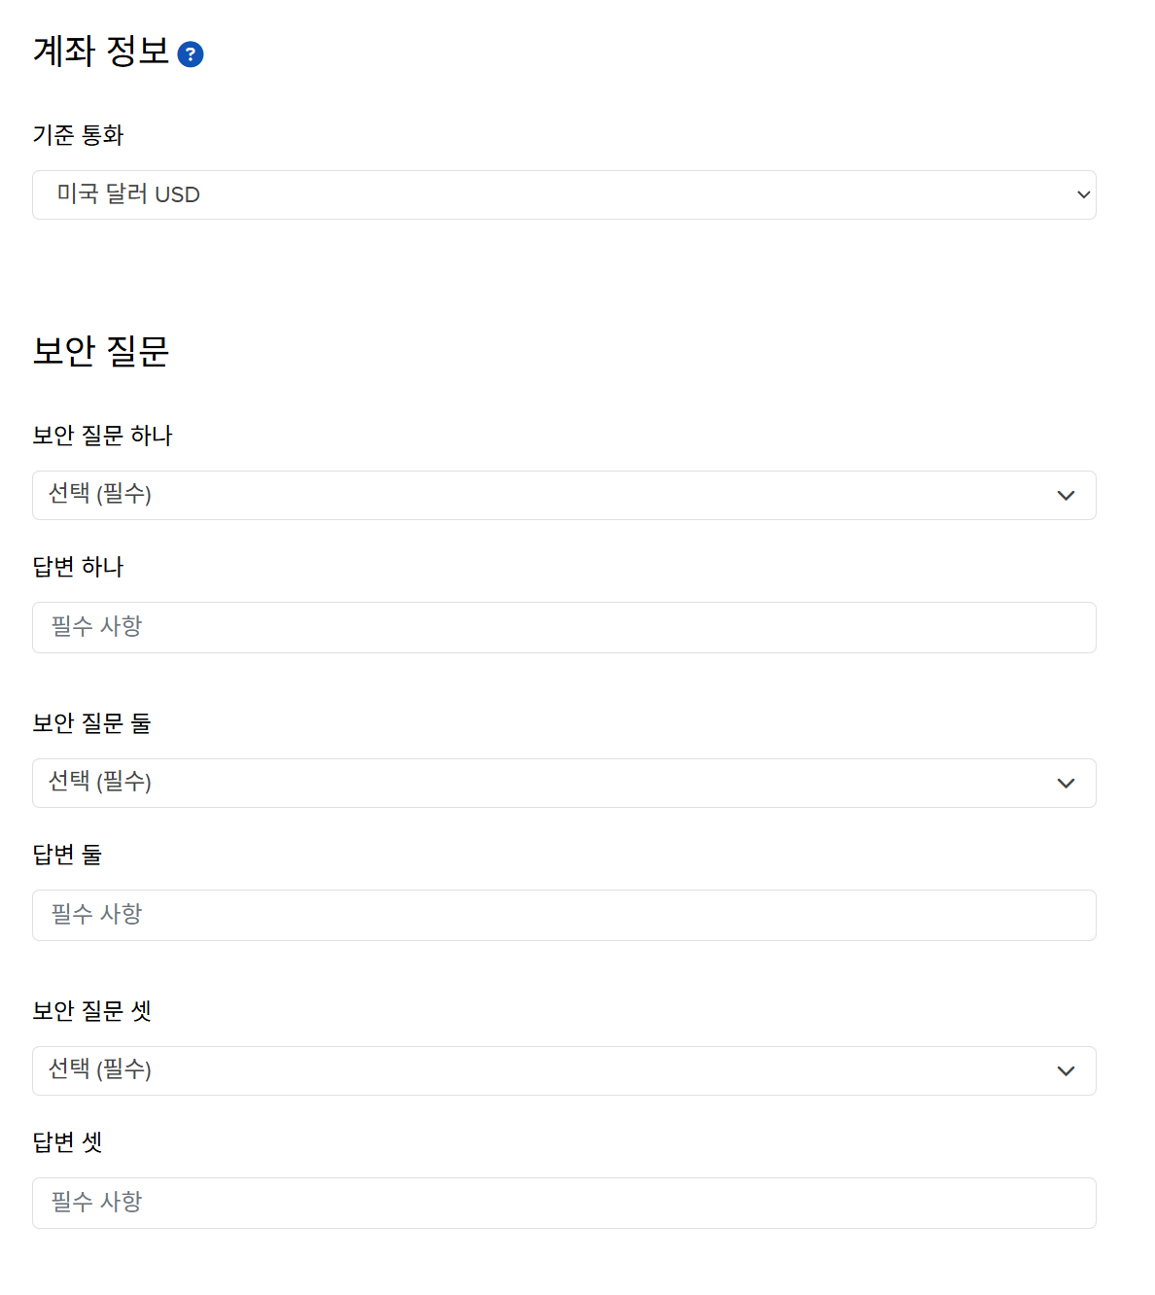Click the 답변 하나 field label

pyautogui.click(x=78, y=567)
